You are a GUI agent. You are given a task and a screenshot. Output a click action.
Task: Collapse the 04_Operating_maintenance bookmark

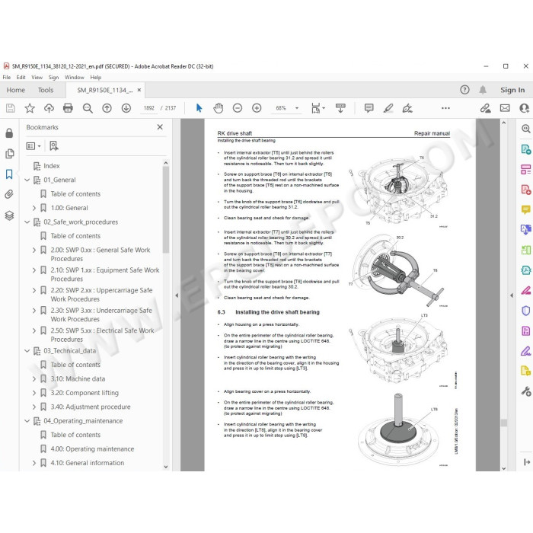pyautogui.click(x=27, y=421)
